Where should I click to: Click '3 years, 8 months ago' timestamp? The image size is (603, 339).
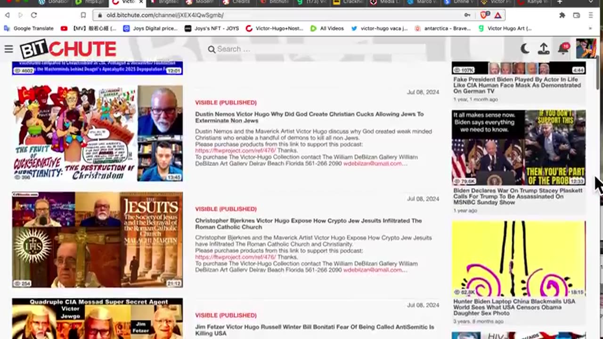(478, 321)
